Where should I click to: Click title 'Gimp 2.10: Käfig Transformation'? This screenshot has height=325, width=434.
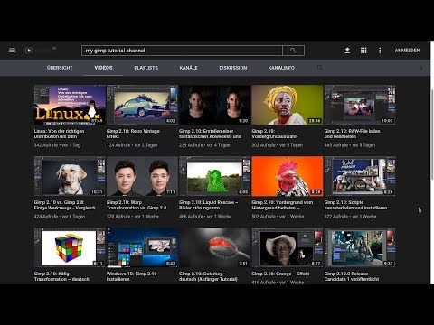coord(61,276)
